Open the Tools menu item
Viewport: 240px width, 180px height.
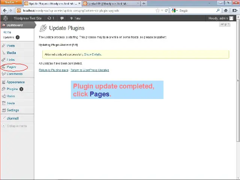click(11, 103)
